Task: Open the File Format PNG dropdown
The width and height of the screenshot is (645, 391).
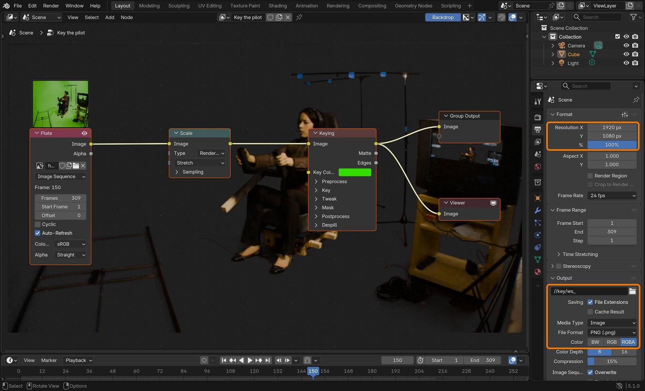Action: pyautogui.click(x=612, y=333)
